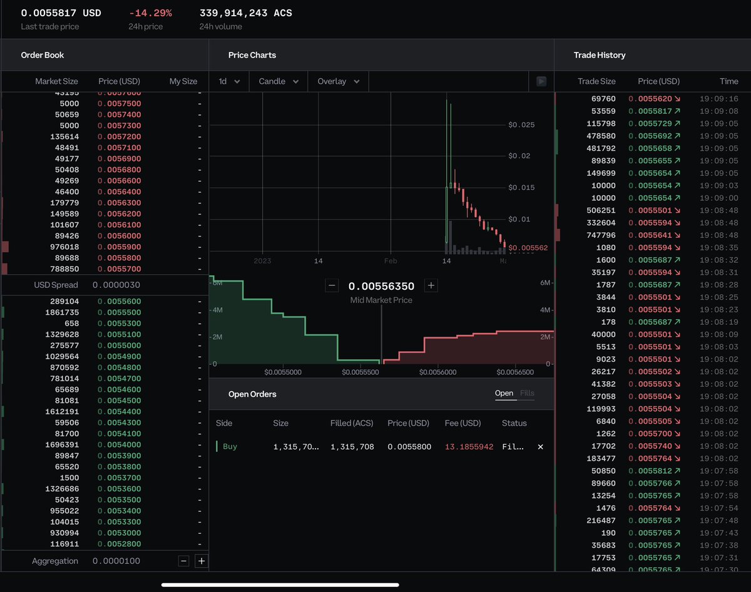The height and width of the screenshot is (592, 751).
Task: Click the Trade Size column header
Action: [596, 81]
